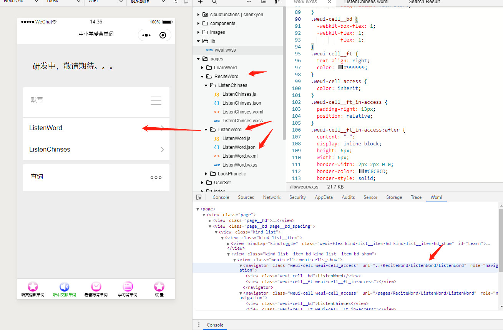Viewport: 503px width, 330px height.
Task: Expand the cloudfunctions folder
Action: tap(199, 15)
